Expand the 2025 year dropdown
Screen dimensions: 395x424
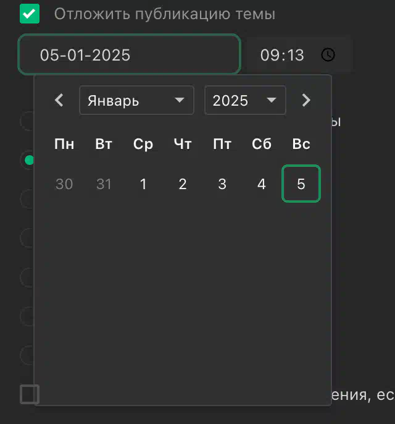(x=245, y=100)
